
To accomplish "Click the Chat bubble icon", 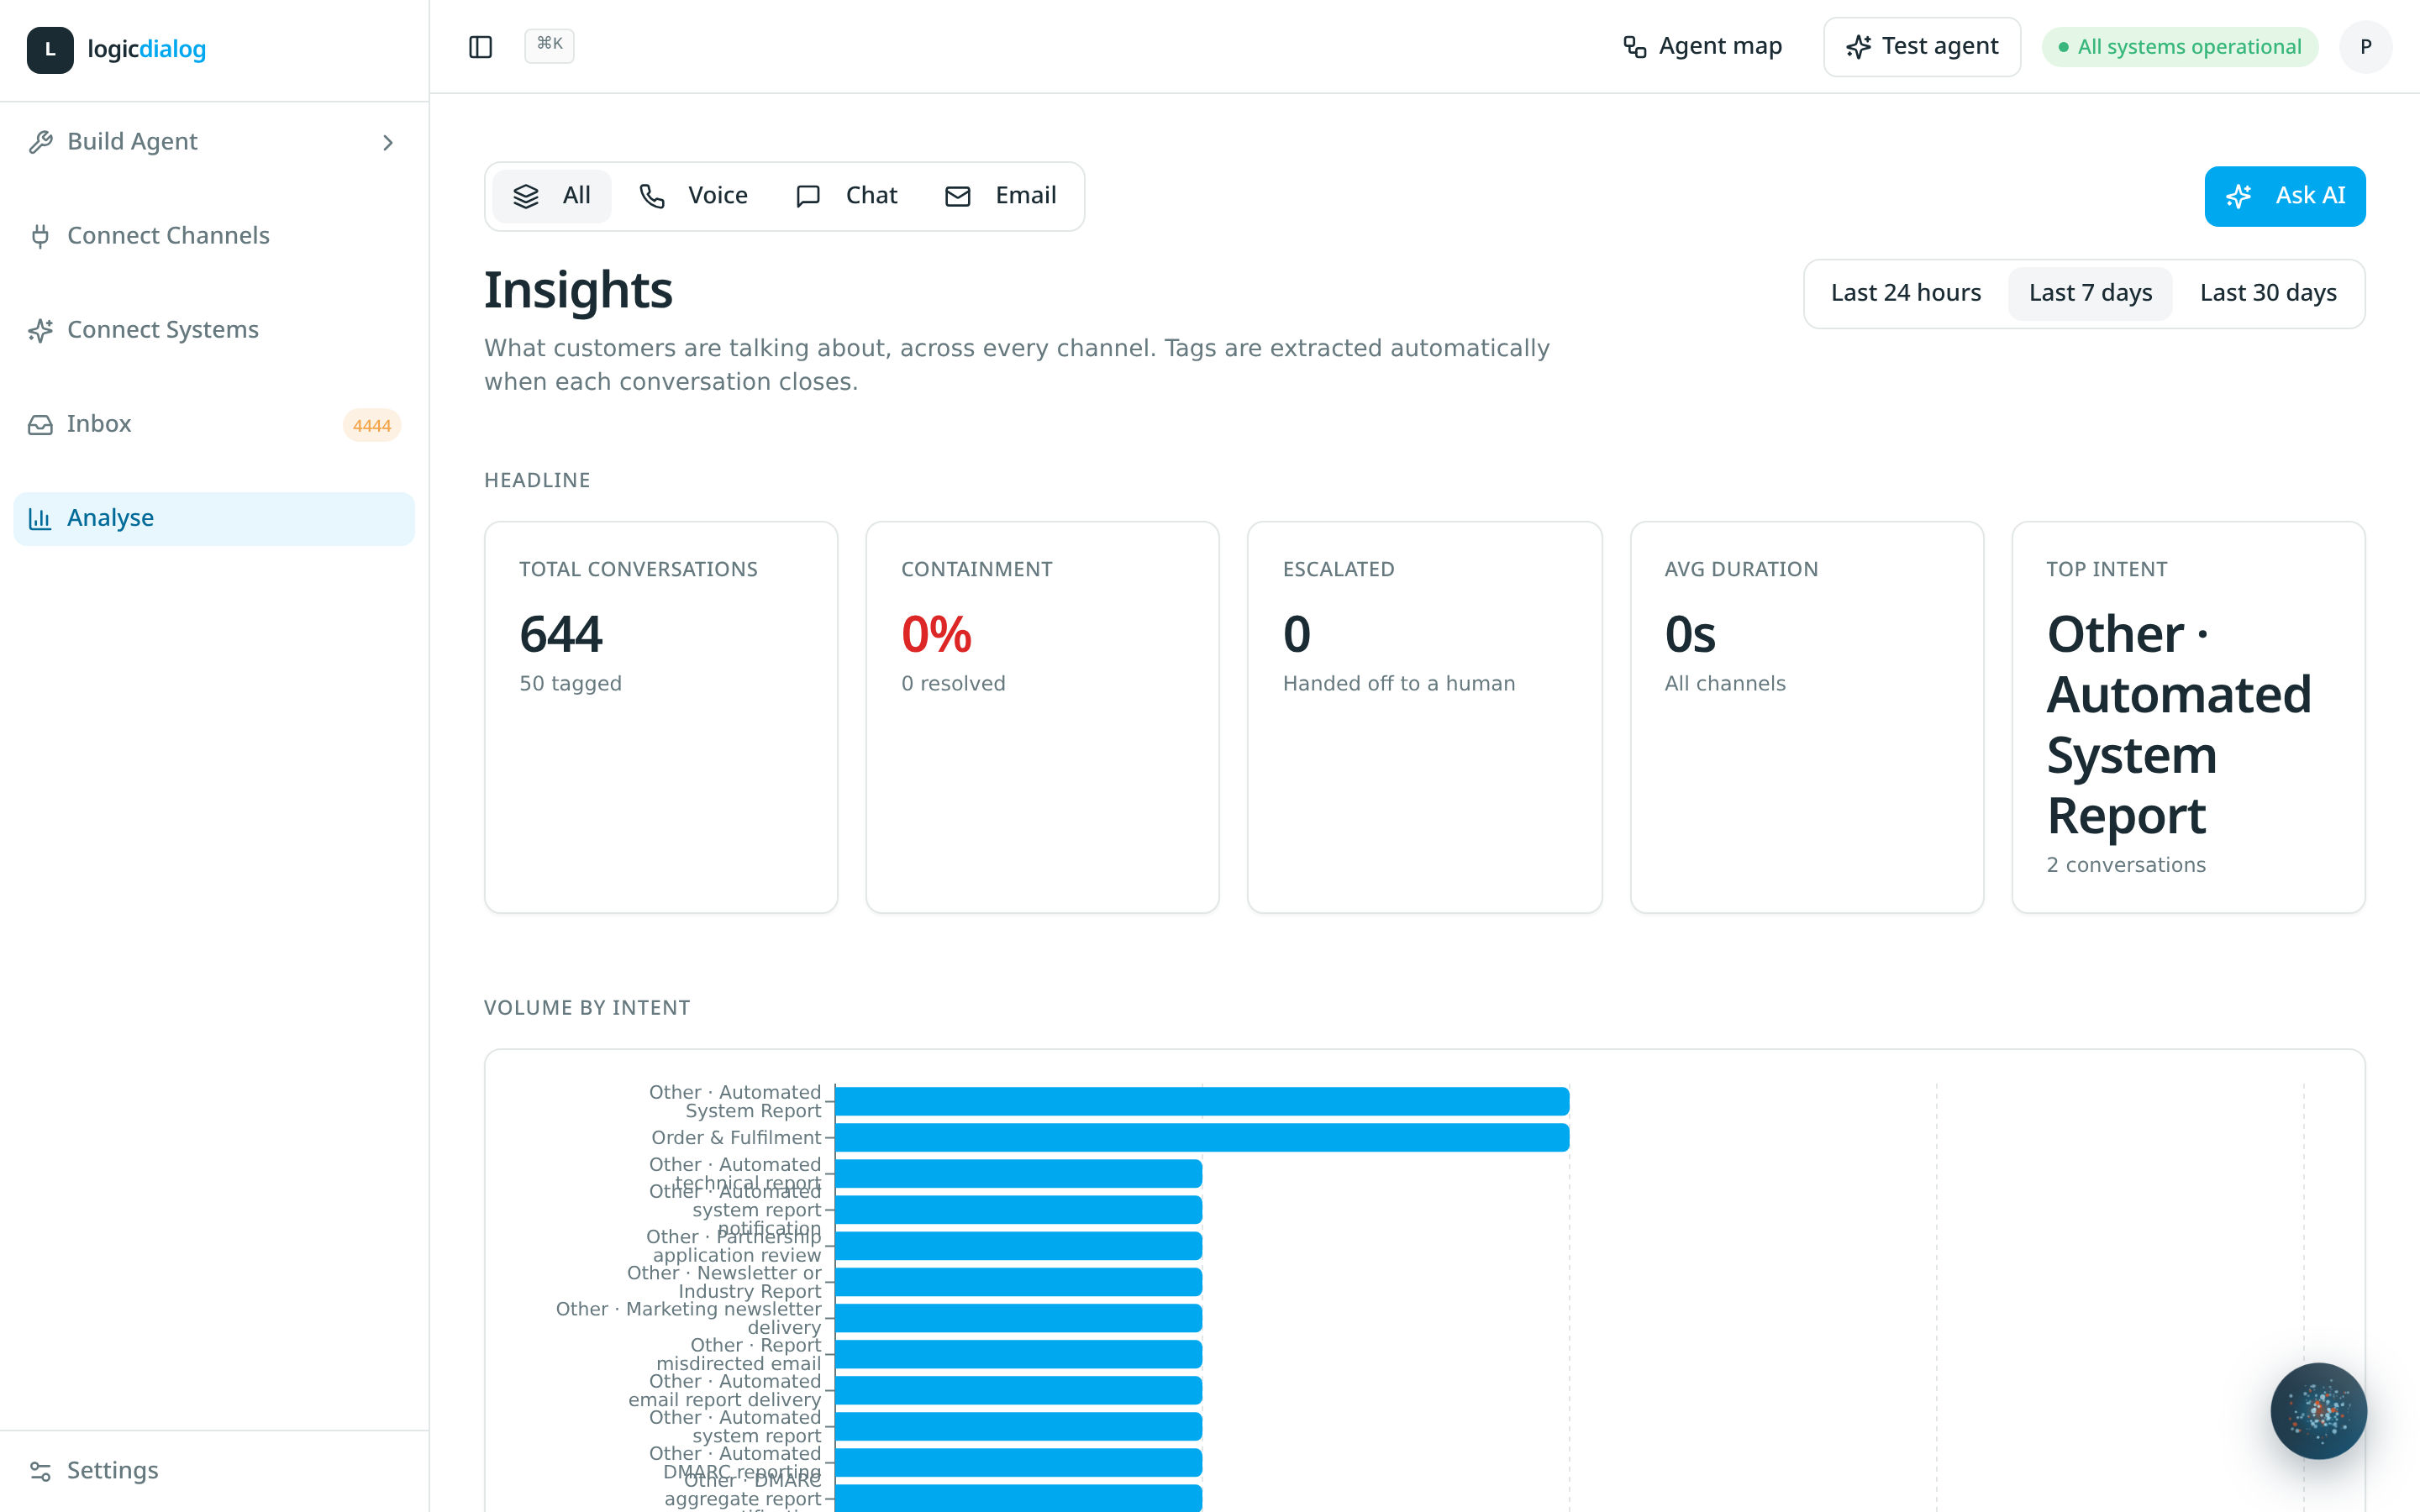I will 808,196.
